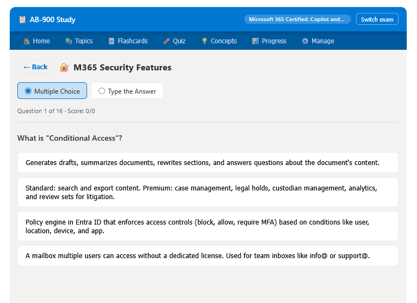Click the Home house icon
417x303 pixels.
(27, 41)
